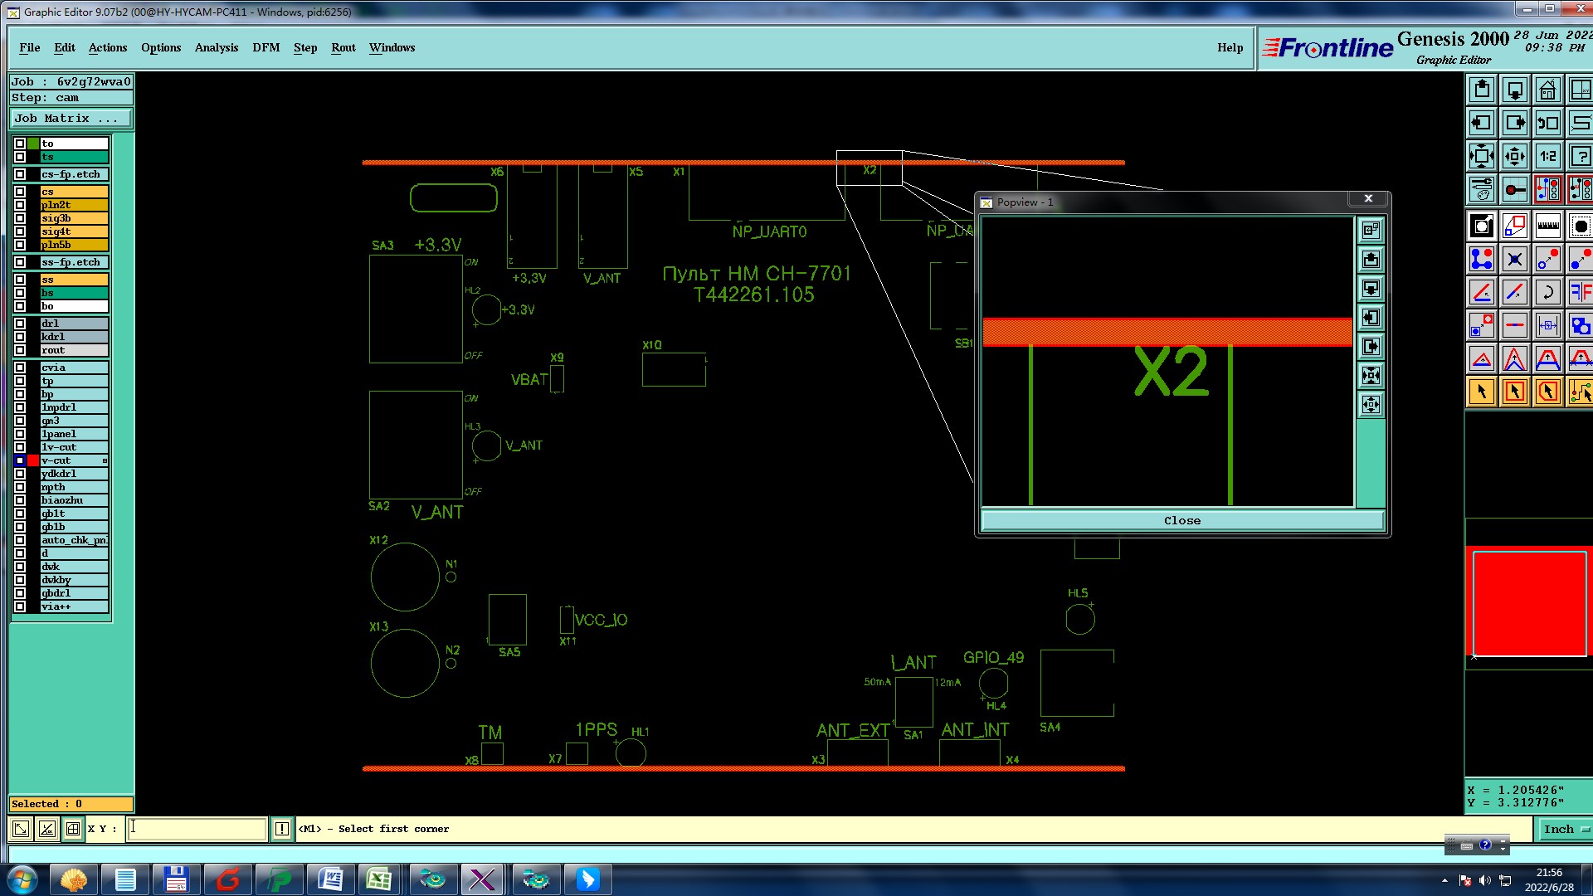Click the pan down icon in right toolbar
This screenshot has height=896, width=1593.
coord(1515,90)
